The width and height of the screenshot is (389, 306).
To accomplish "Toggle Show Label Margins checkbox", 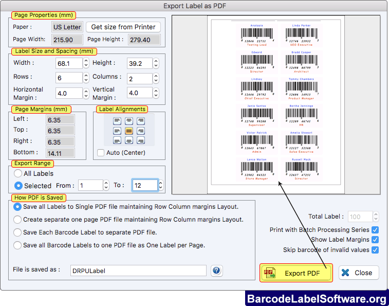I will point(375,240).
